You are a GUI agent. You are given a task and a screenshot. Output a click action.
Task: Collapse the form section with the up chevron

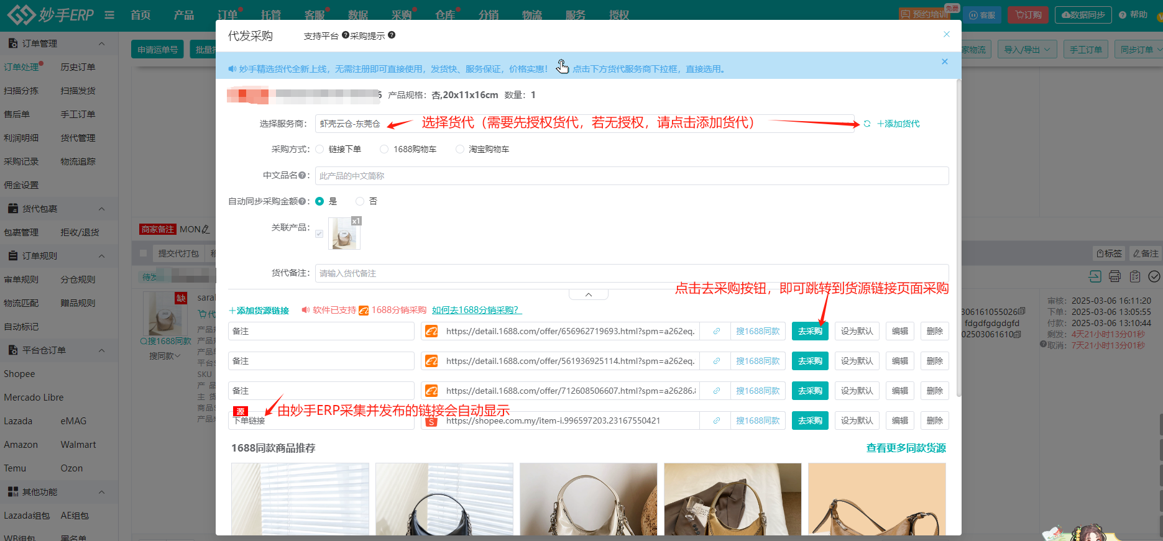pyautogui.click(x=588, y=294)
